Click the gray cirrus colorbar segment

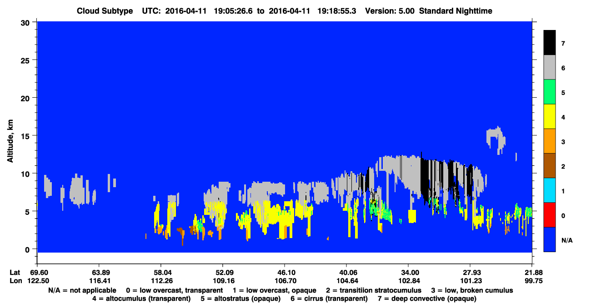tap(550, 68)
